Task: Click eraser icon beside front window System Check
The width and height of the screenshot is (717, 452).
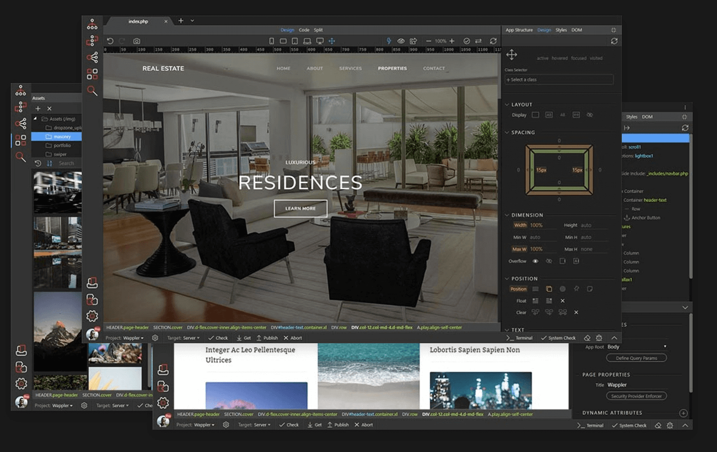Action: click(x=587, y=338)
